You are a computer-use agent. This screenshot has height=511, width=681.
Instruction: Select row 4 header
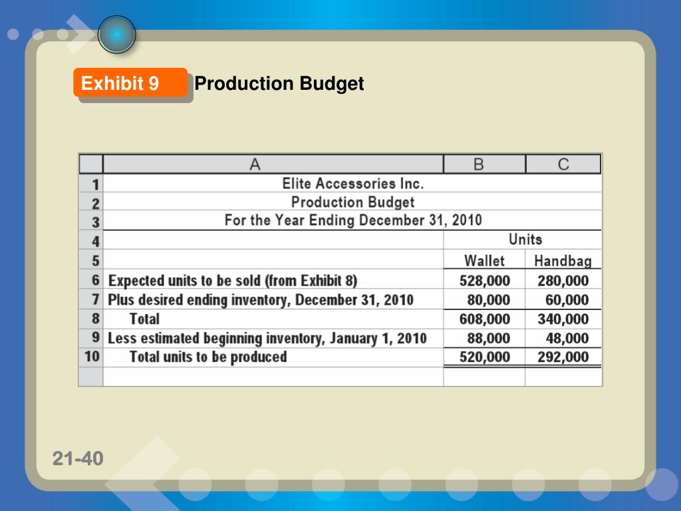(90, 240)
